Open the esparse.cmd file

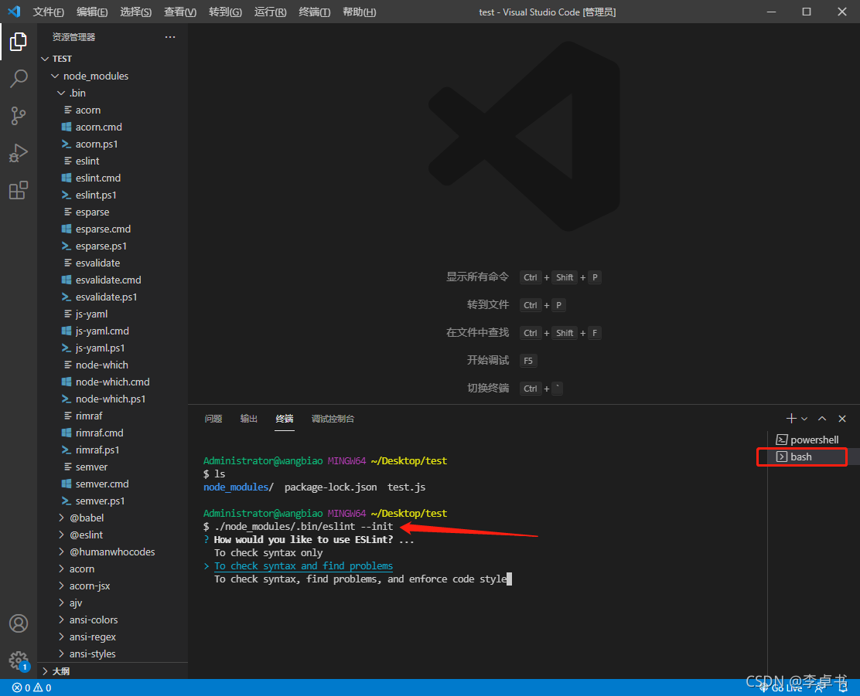(103, 229)
